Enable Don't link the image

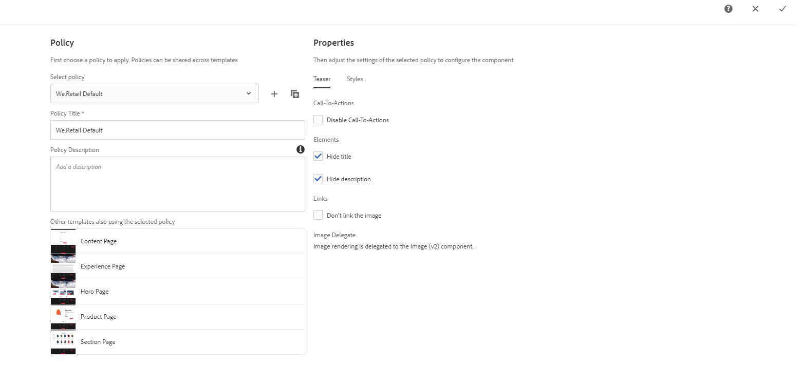319,216
